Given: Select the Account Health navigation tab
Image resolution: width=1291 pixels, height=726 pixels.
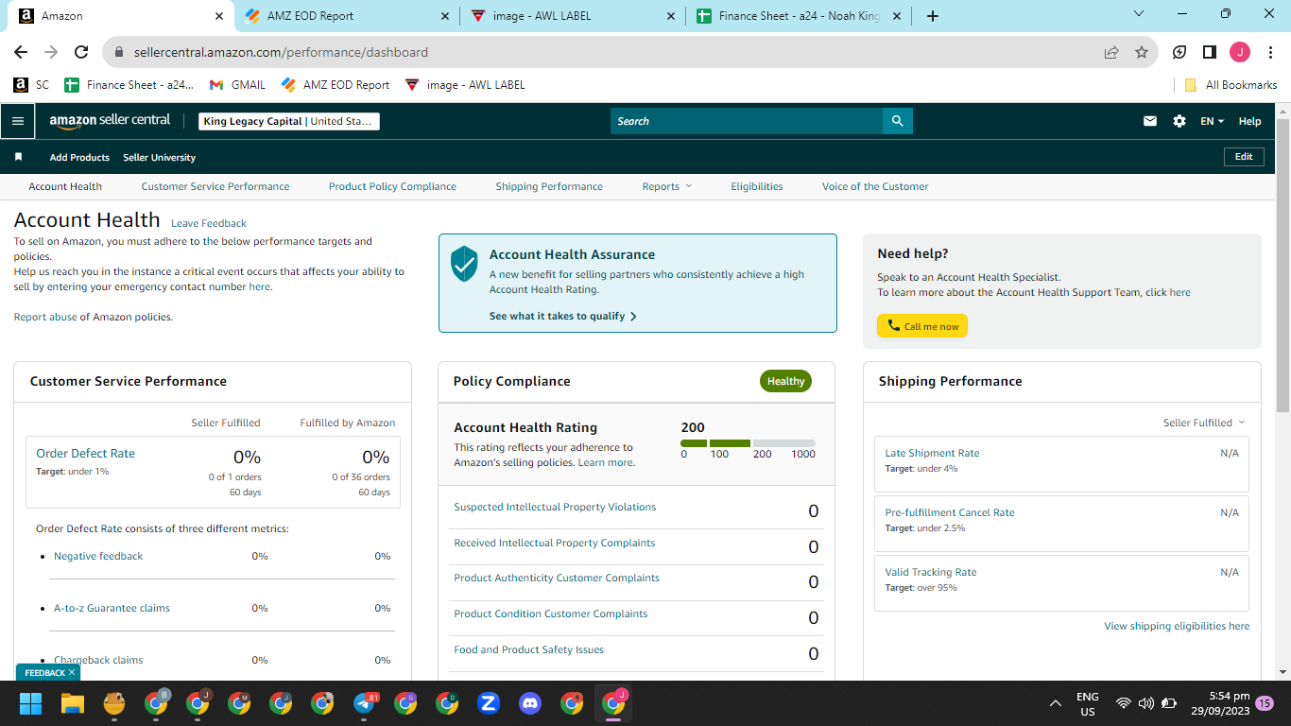Looking at the screenshot, I should point(65,186).
